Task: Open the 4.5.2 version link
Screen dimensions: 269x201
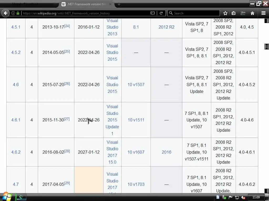Action: tap(16, 52)
